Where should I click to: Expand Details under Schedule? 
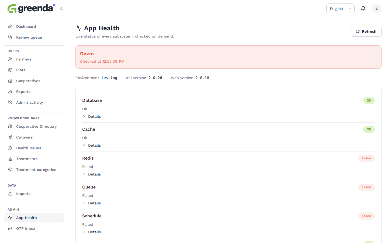tap(92, 232)
